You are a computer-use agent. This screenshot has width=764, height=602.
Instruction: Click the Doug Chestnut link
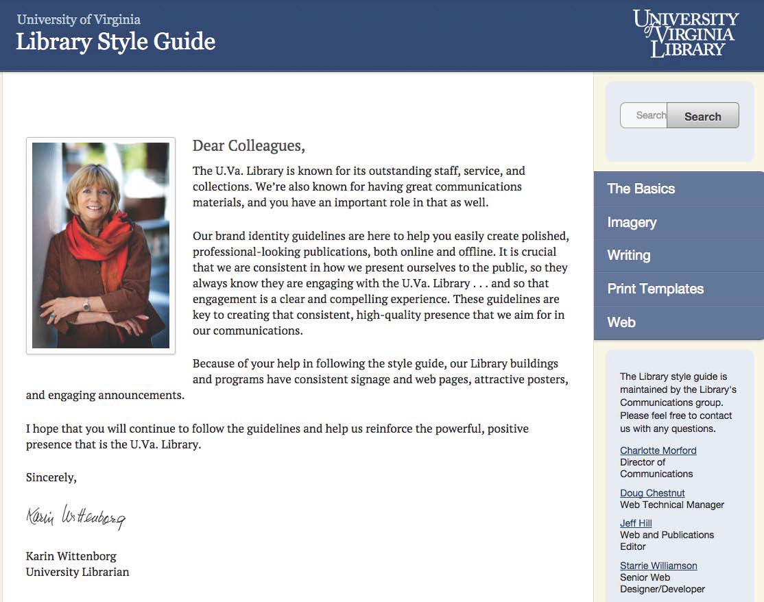[652, 493]
